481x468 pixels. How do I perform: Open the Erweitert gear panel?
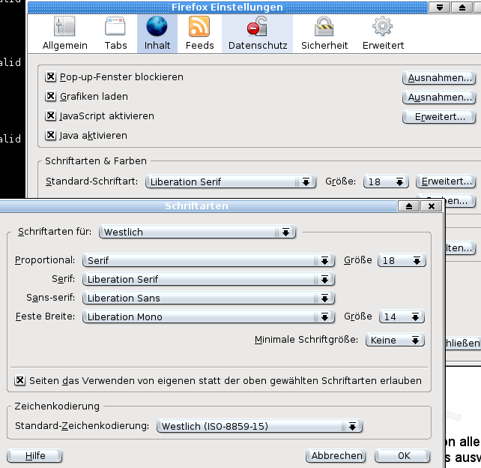(383, 34)
